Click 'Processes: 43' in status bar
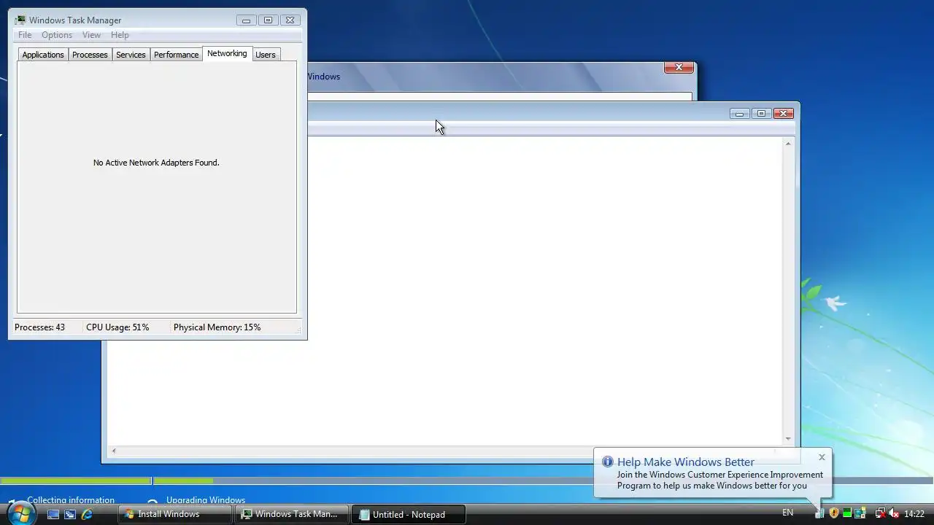This screenshot has width=934, height=525. click(x=39, y=327)
